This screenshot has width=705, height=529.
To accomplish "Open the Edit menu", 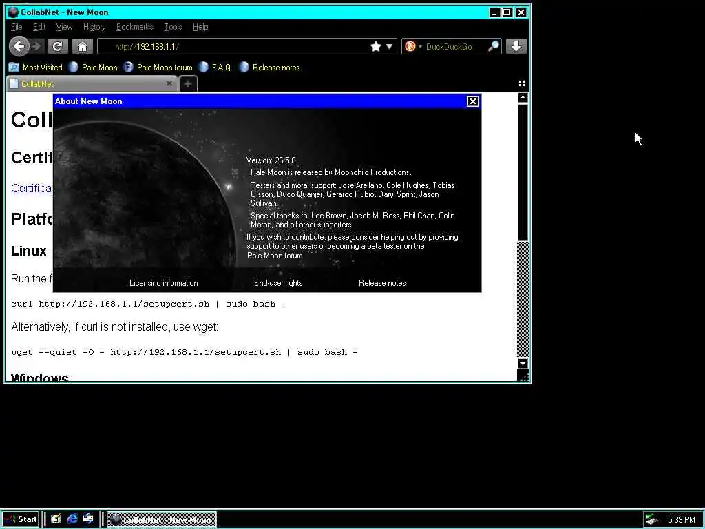I will click(39, 27).
